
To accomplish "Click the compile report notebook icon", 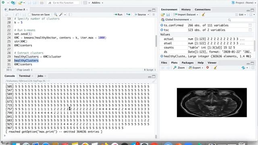I will point(70,14).
